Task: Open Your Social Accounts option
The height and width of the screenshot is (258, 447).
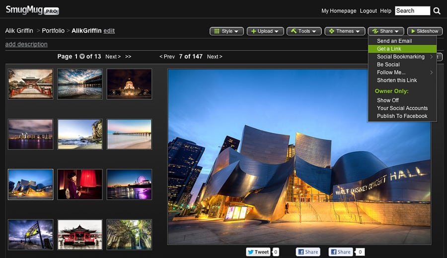Action: point(402,108)
